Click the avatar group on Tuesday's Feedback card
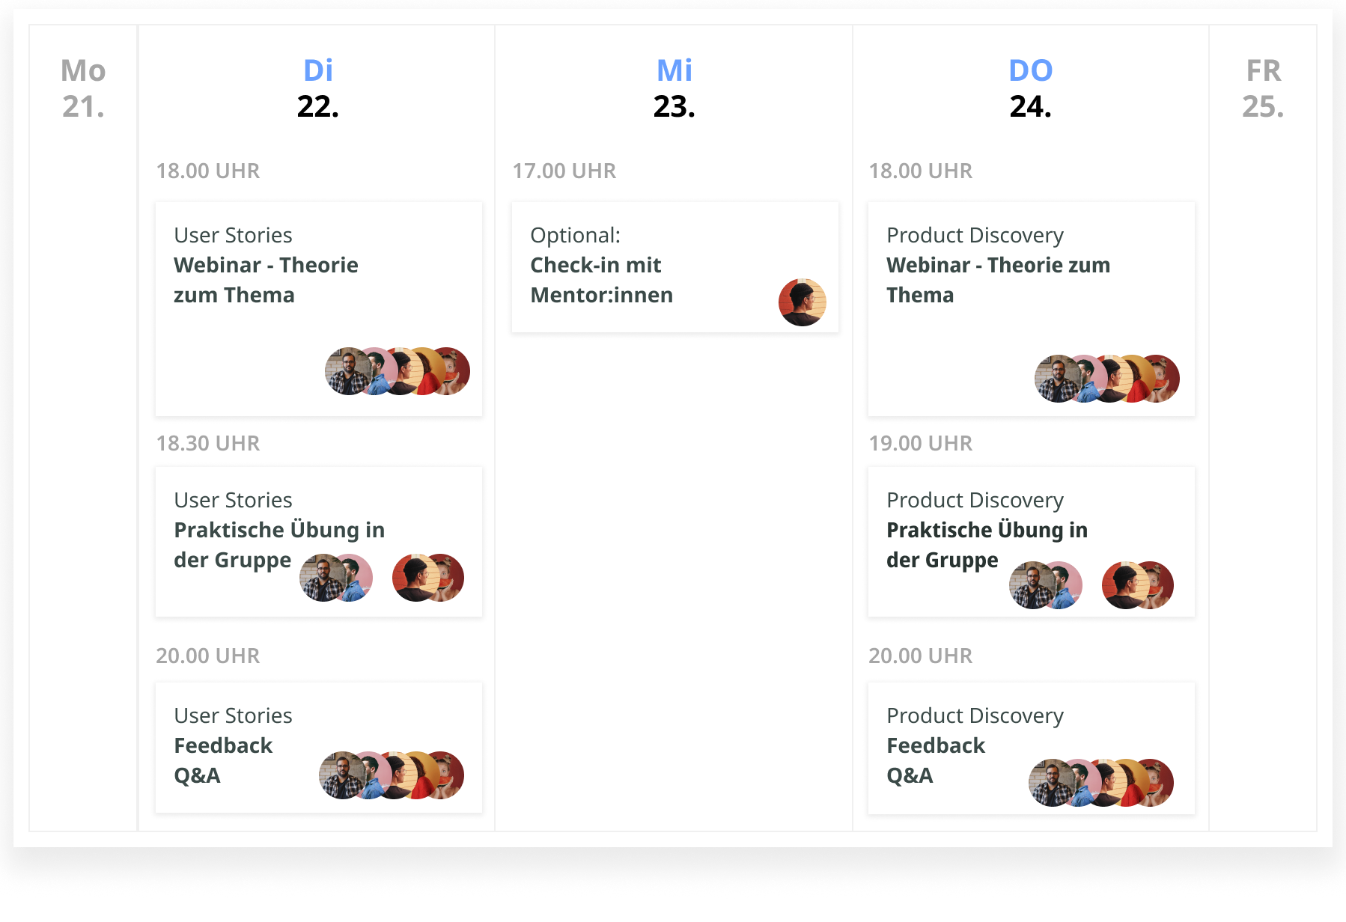The width and height of the screenshot is (1346, 922). coord(392,775)
